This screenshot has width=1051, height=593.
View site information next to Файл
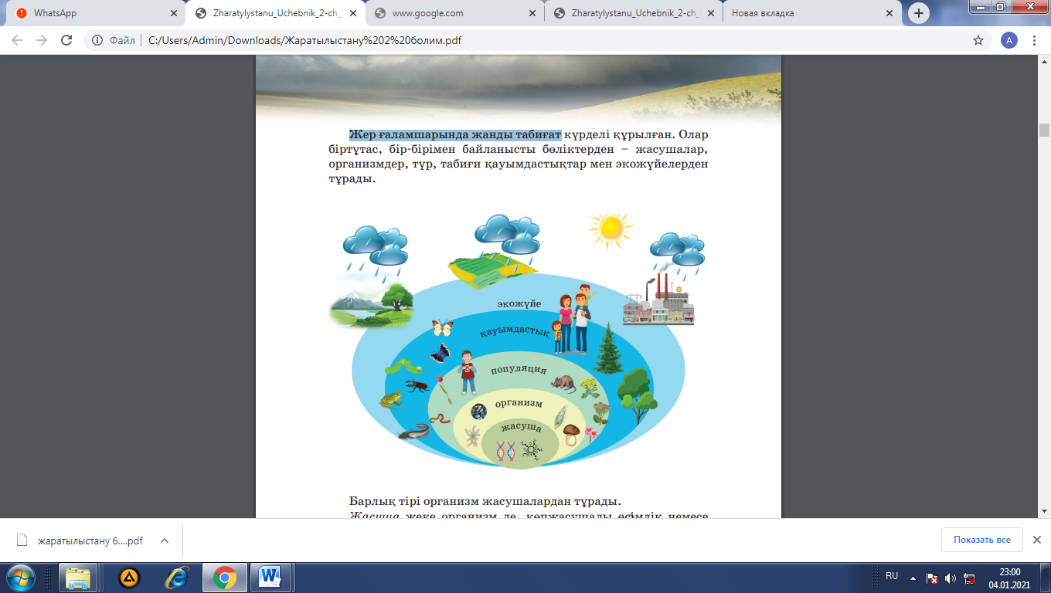(x=98, y=40)
